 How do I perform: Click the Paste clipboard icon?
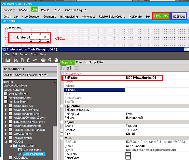click(29, 60)
